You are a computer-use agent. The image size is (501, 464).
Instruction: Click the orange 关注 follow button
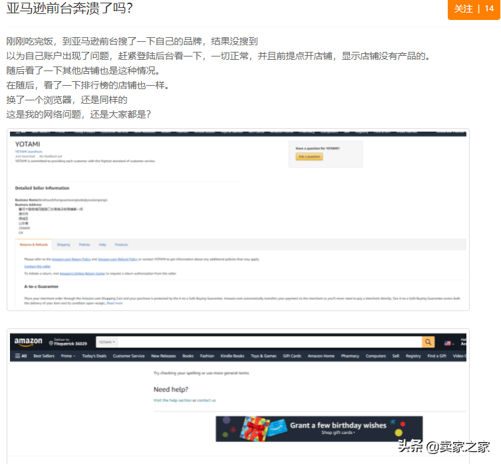pos(474,9)
